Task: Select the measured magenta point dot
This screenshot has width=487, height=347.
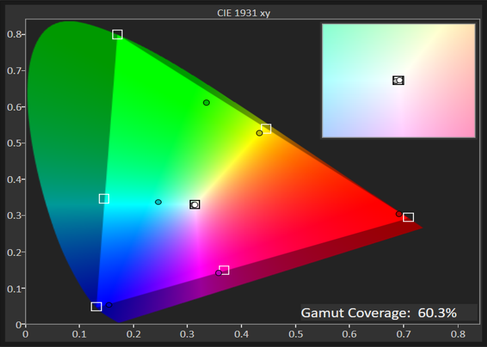Action: (x=218, y=273)
